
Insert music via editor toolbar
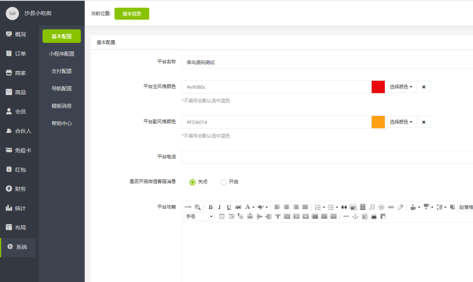(x=372, y=207)
